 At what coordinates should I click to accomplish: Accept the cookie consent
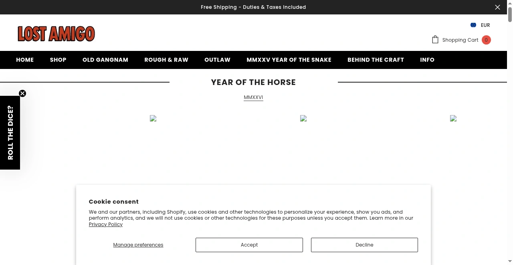tap(249, 245)
